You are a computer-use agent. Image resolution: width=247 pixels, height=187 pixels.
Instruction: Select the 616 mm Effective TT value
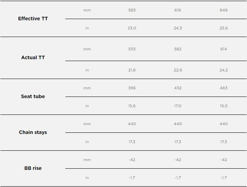[177, 10]
